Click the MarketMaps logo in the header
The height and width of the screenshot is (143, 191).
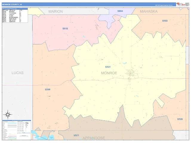(181, 4)
